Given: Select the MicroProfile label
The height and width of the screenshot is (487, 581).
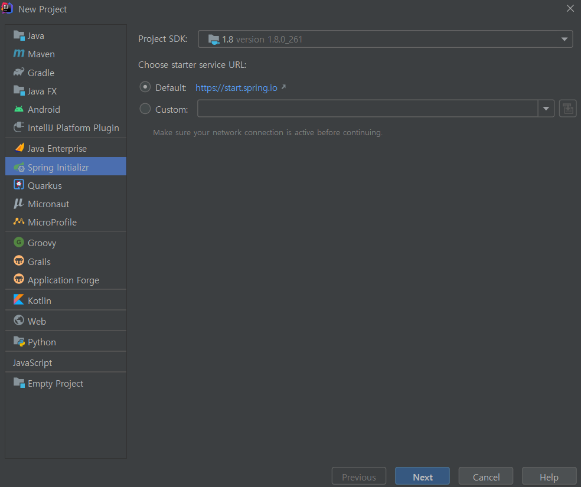Looking at the screenshot, I should [x=52, y=222].
